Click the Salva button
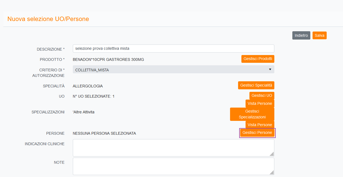The image size is (343, 177). click(x=319, y=35)
